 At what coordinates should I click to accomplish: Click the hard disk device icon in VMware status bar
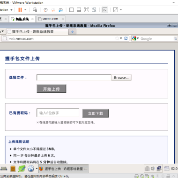136,176
